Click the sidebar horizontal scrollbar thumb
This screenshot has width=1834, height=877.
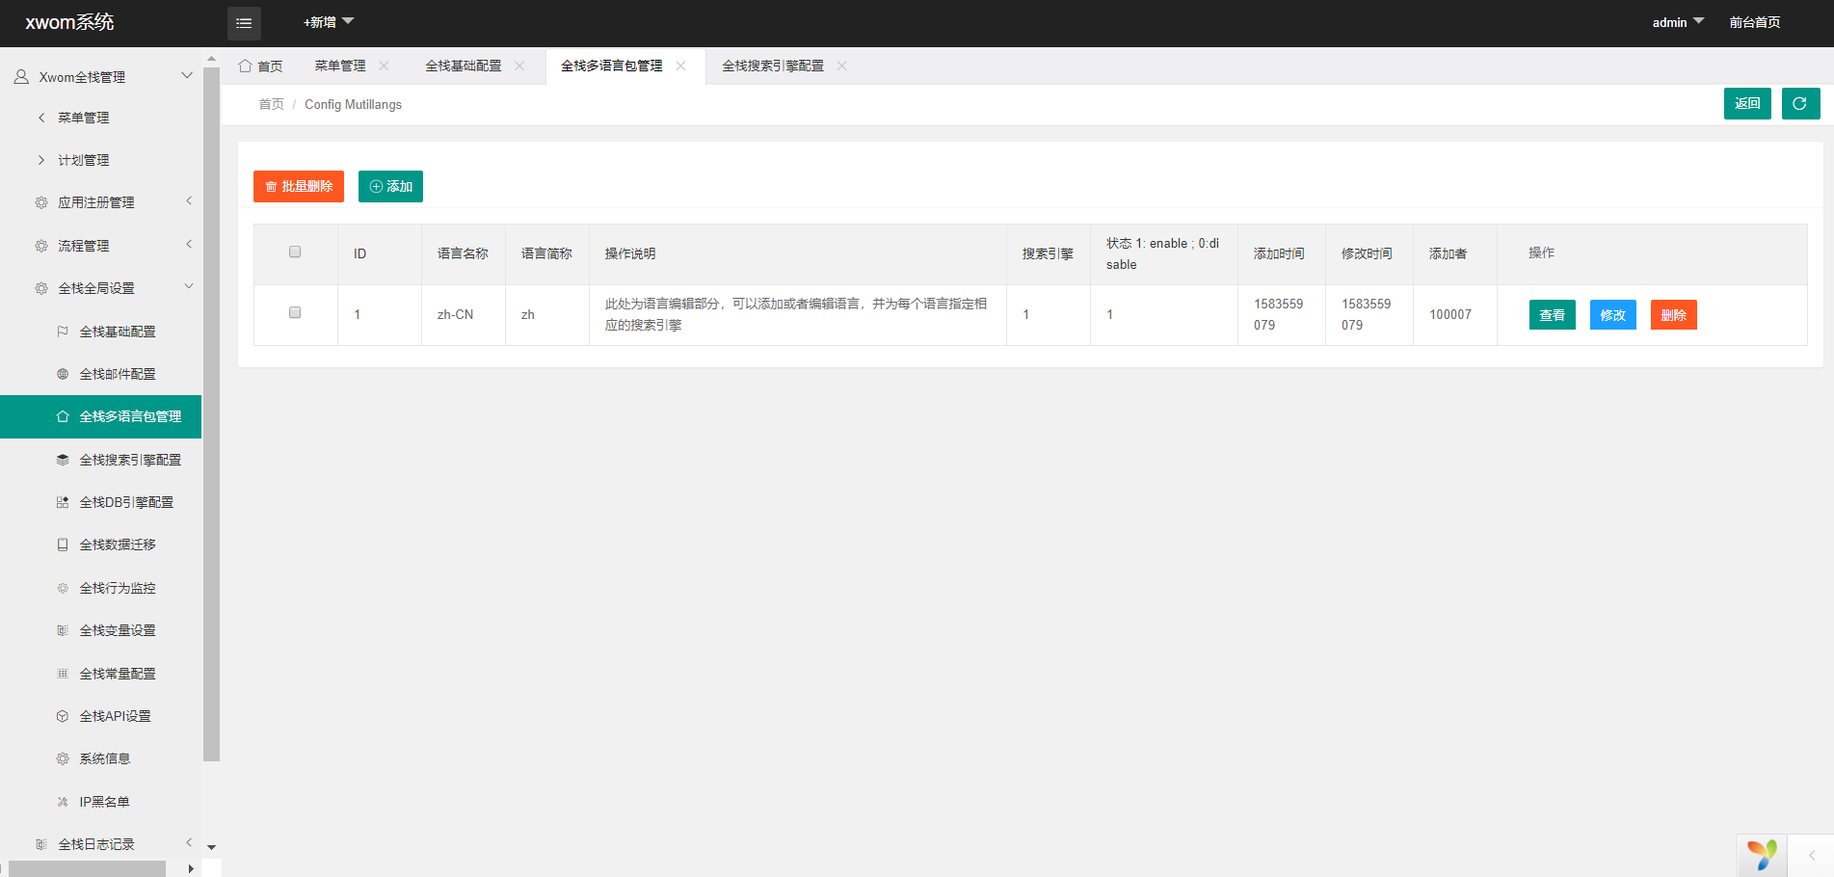pyautogui.click(x=88, y=868)
